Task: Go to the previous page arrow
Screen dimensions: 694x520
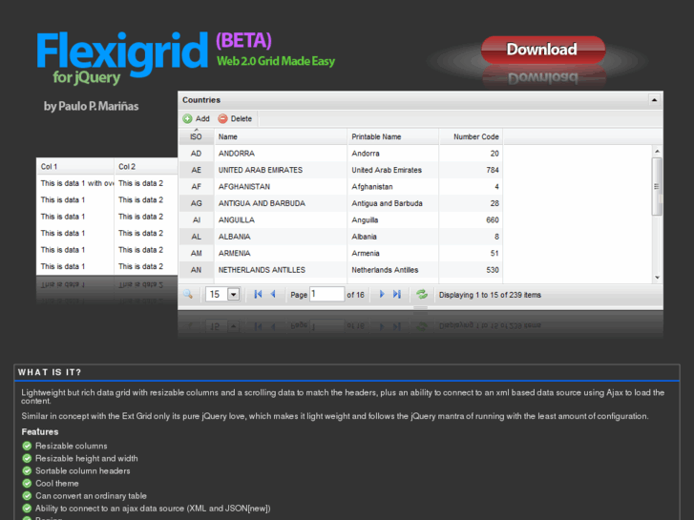Action: 273,294
